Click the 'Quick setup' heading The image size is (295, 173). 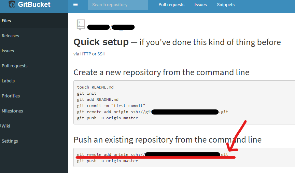coord(101,42)
